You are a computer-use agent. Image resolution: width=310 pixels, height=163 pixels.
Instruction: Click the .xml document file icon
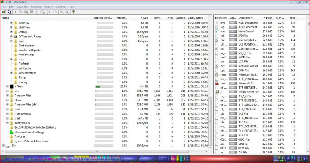click(x=217, y=23)
